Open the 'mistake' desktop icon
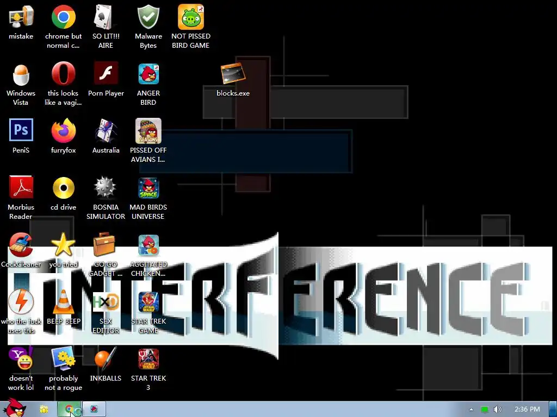This screenshot has width=557, height=417. 21,17
